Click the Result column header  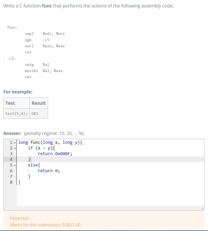[39, 103]
